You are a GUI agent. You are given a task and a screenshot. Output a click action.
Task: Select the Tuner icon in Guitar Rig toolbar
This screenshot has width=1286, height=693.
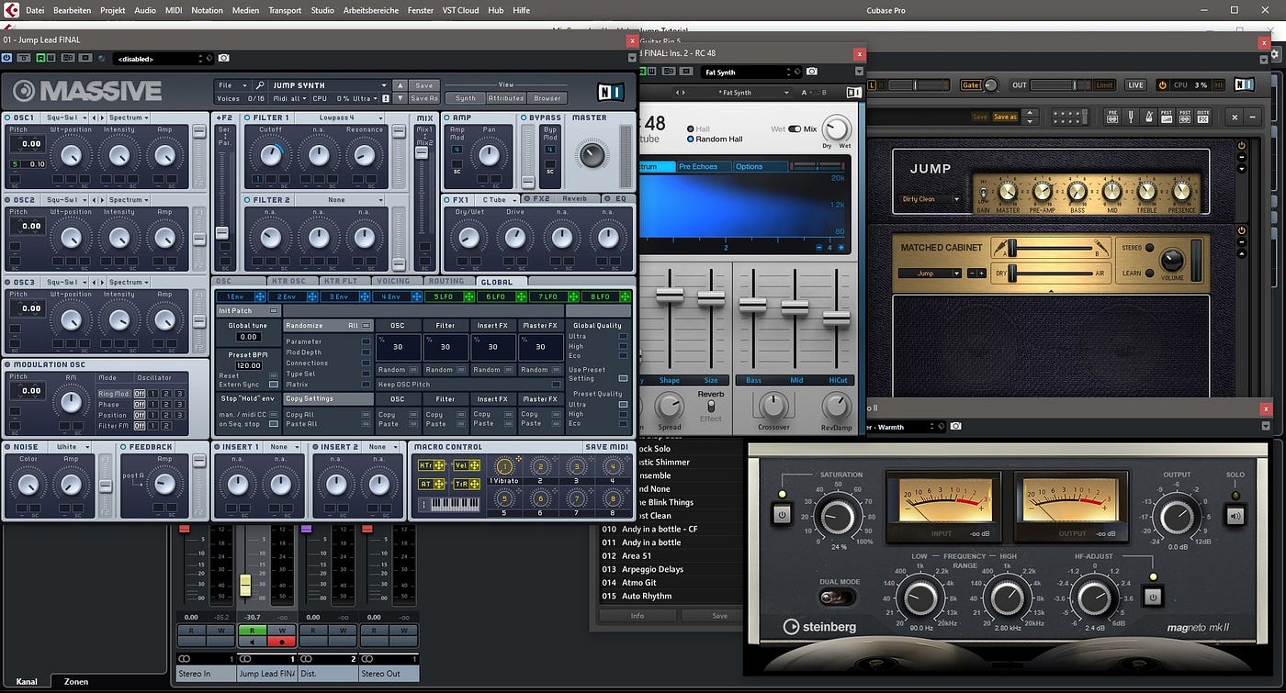pyautogui.click(x=1131, y=117)
